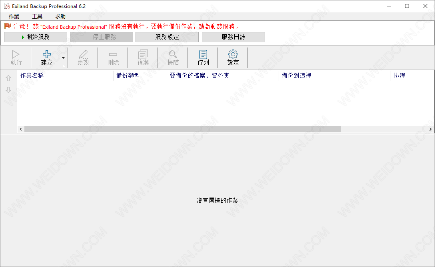Image resolution: width=435 pixels, height=267 pixels.
Task: Minimize the Exiland Backup window
Action: pyautogui.click(x=389, y=6)
